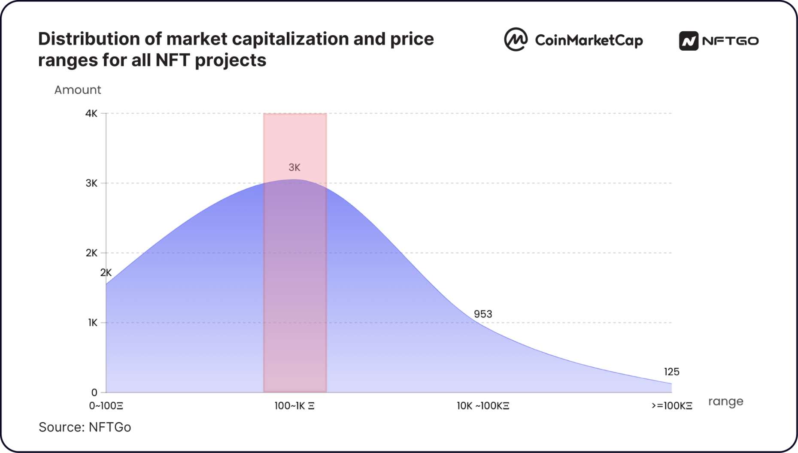Click the range axis title
Viewport: 798px width, 453px height.
click(725, 402)
